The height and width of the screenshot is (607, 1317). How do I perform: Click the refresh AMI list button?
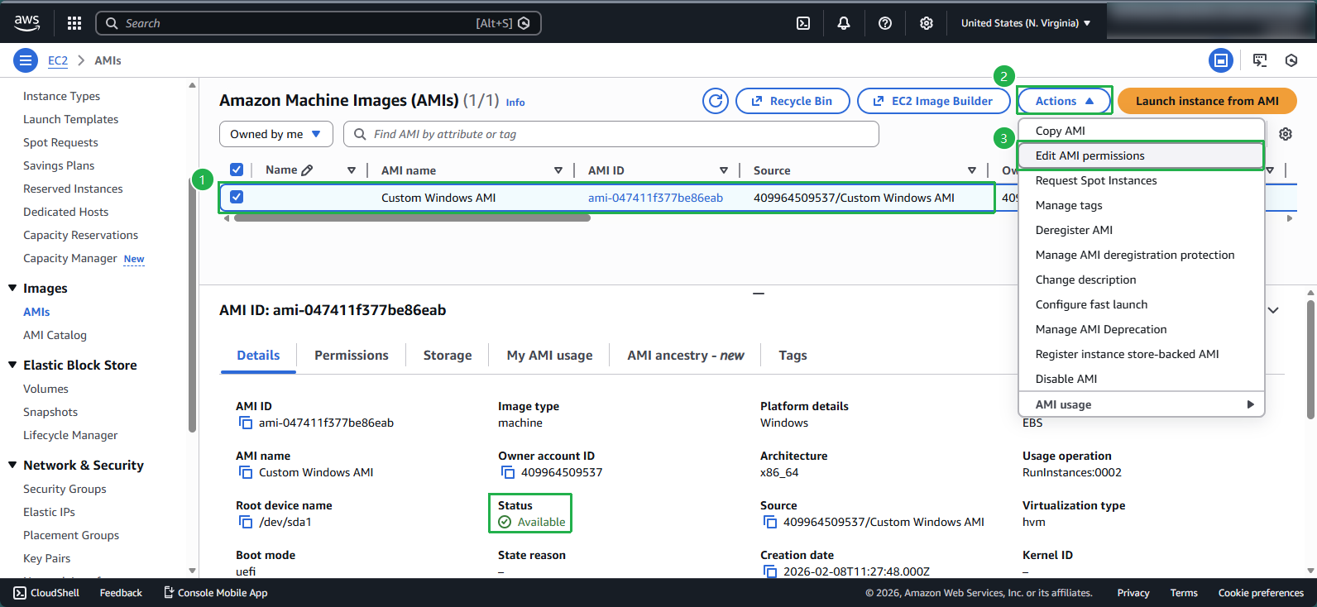[x=716, y=101]
